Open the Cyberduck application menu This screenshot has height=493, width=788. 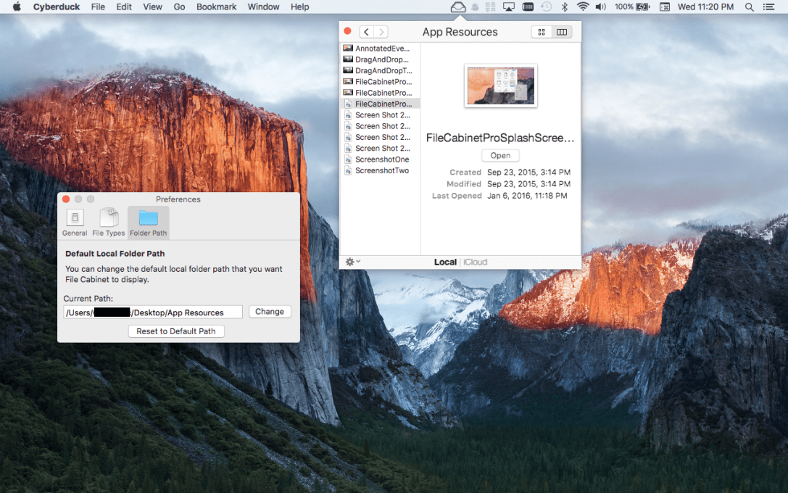click(57, 7)
